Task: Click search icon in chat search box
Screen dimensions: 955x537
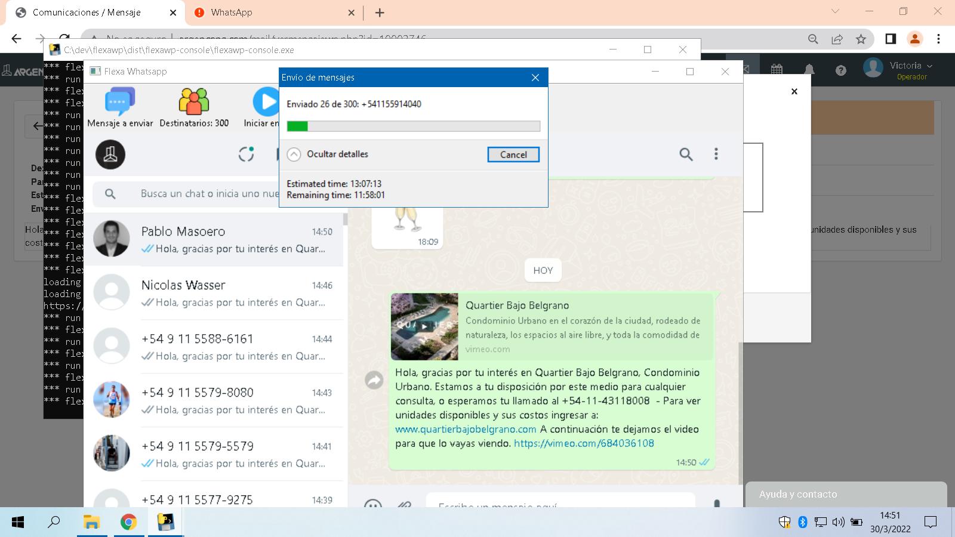Action: [110, 194]
